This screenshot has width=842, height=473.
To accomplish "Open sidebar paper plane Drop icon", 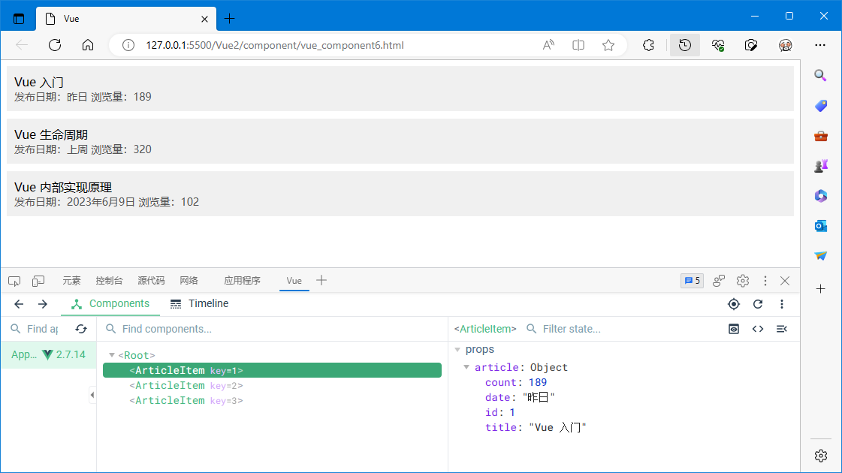I will (x=820, y=256).
